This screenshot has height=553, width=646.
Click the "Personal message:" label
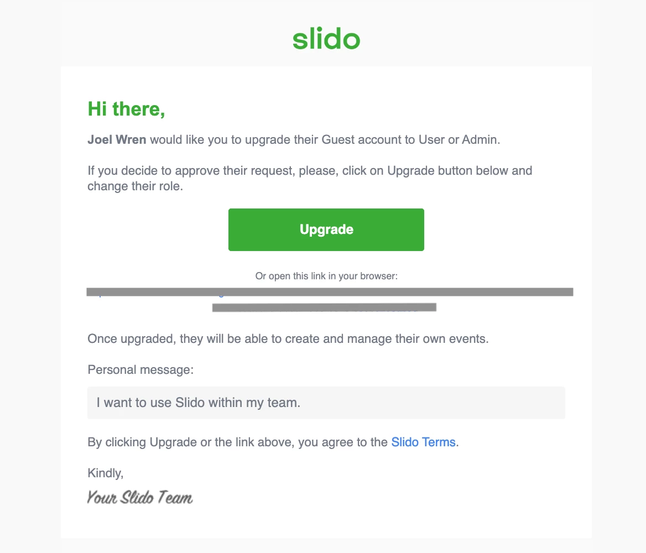pos(140,369)
